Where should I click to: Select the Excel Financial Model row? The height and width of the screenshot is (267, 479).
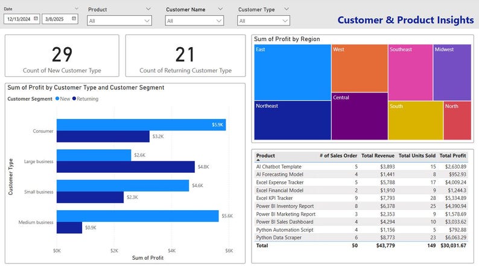(x=361, y=190)
